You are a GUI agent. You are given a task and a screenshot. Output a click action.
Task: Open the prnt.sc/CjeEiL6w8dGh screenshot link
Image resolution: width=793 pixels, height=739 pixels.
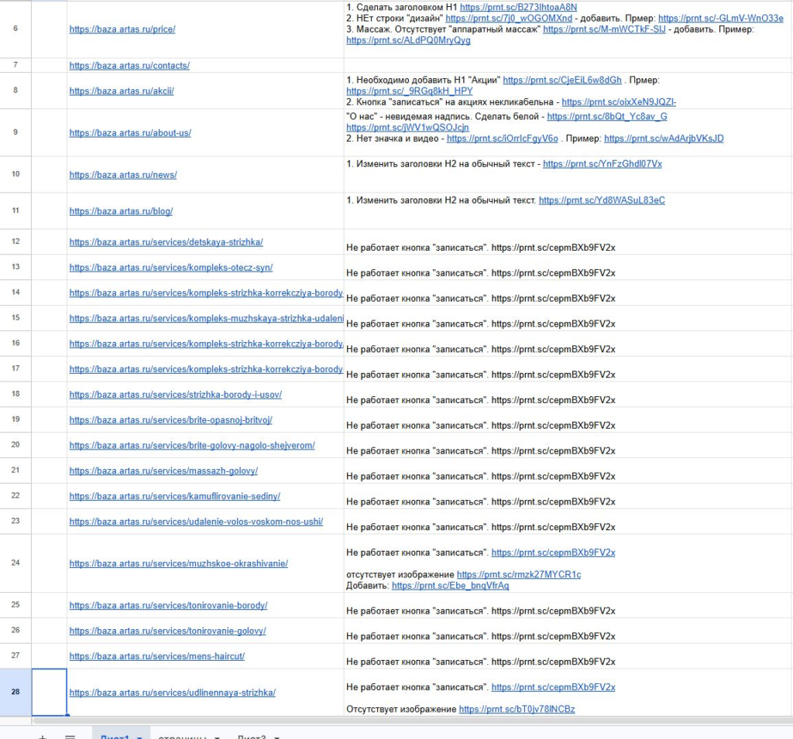coord(562,80)
